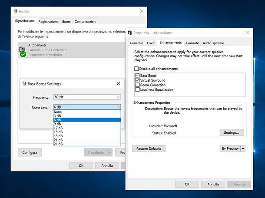Check Disable all enhancements
The image size is (265, 198).
coord(136,69)
